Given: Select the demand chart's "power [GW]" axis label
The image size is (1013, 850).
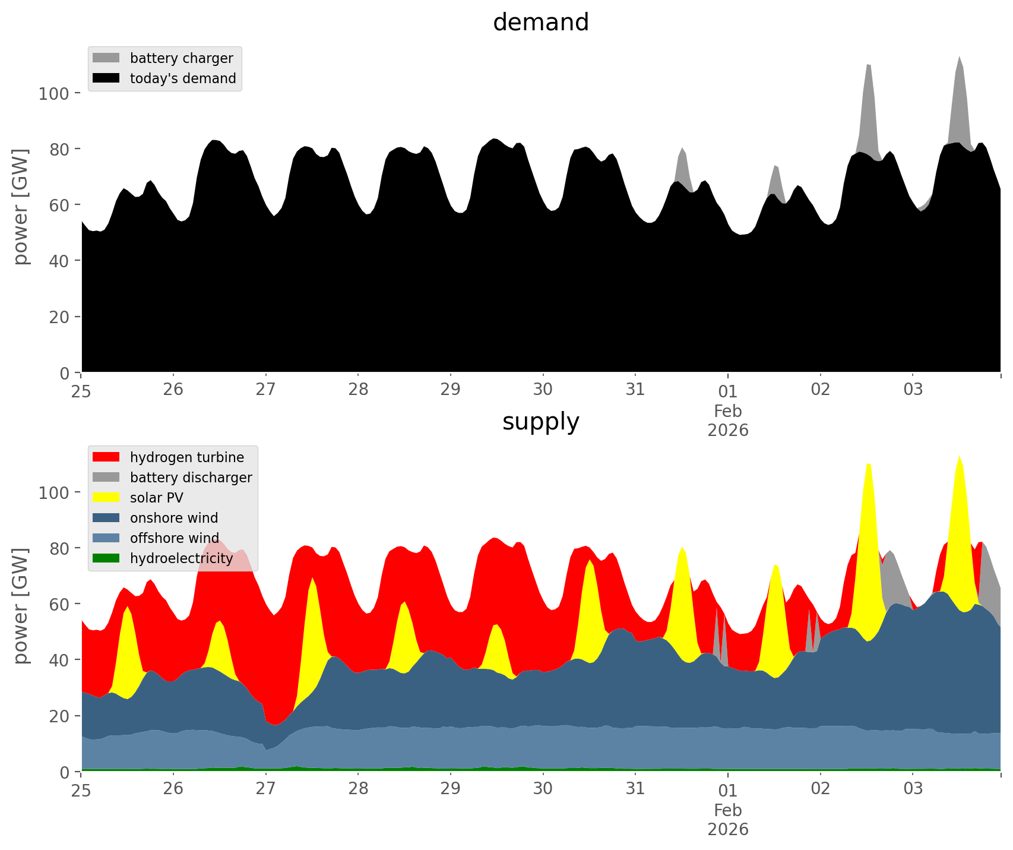Looking at the screenshot, I should [x=21, y=207].
